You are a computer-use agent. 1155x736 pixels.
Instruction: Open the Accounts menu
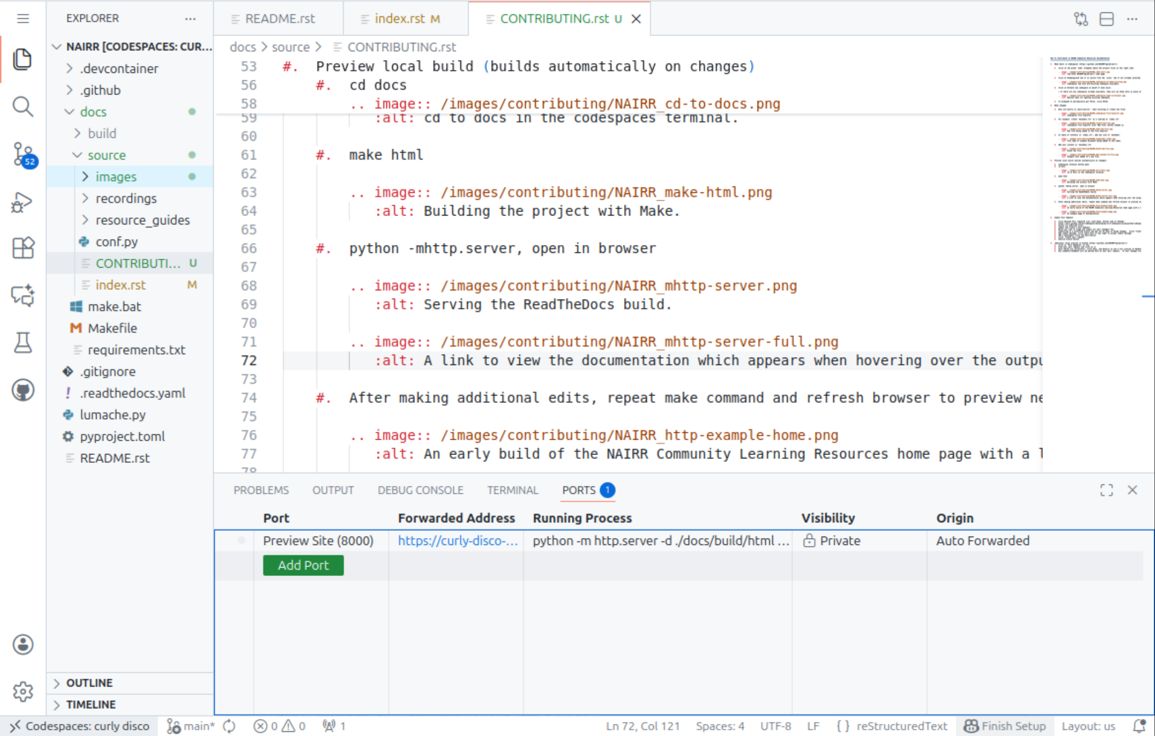23,645
